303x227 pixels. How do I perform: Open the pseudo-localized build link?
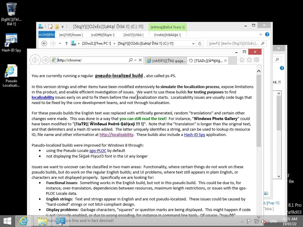pos(119,75)
